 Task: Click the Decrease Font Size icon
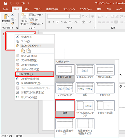87,16
